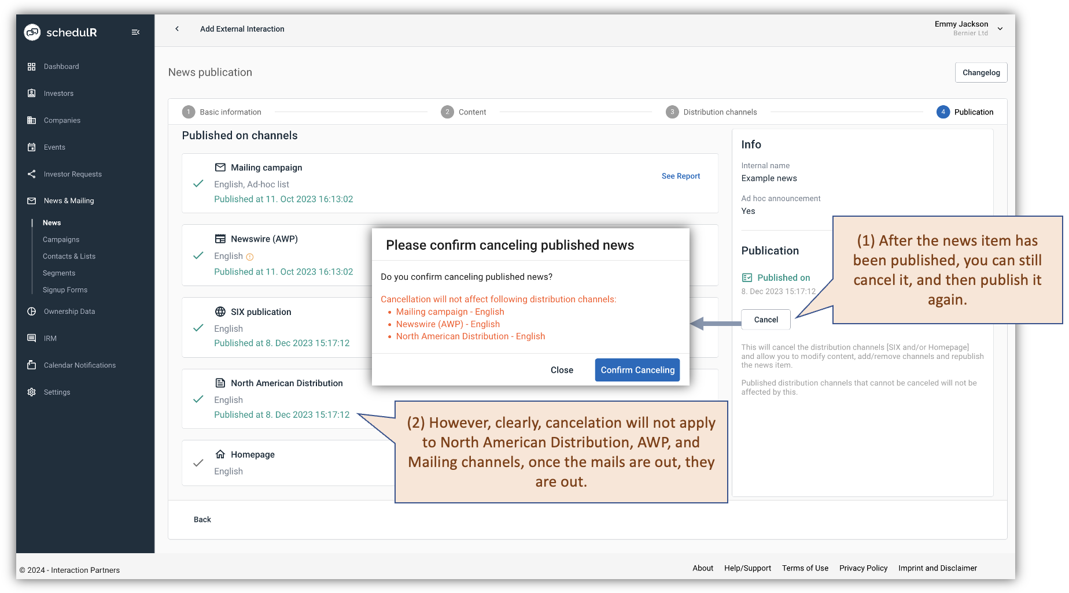Click Confirm Canceling in the dialog
The image size is (1069, 593).
[637, 369]
